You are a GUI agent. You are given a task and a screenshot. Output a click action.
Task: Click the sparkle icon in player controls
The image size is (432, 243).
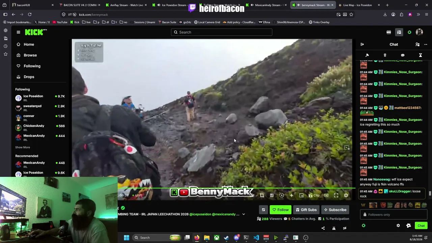tap(292, 195)
